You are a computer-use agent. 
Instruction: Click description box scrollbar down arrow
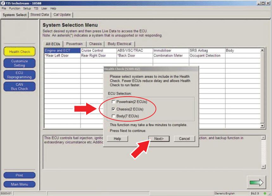[x=263, y=167]
